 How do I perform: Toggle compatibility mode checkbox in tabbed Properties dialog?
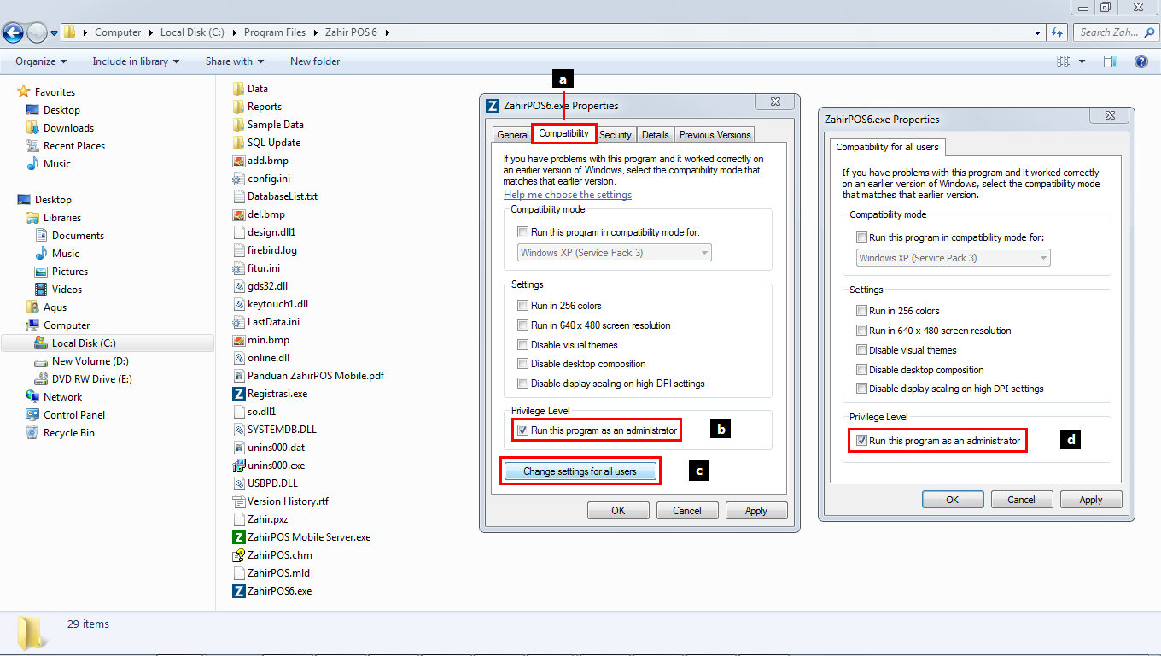(x=523, y=232)
